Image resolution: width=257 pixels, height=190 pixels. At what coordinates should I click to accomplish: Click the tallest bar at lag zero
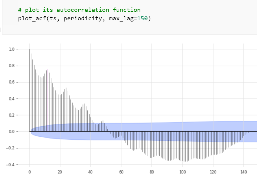tap(30, 90)
